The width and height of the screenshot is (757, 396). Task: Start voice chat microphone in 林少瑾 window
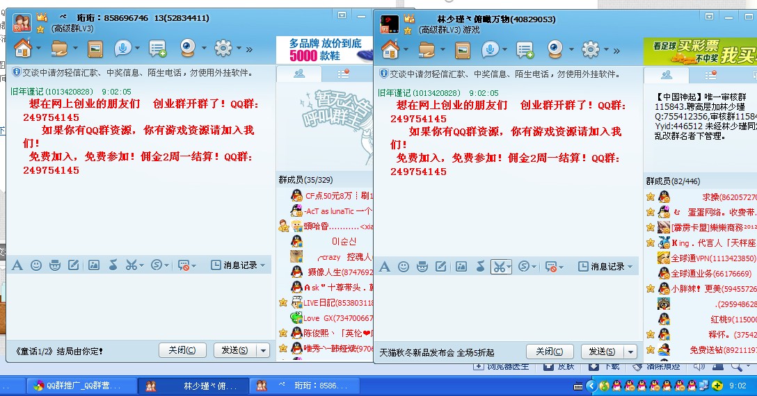click(490, 50)
